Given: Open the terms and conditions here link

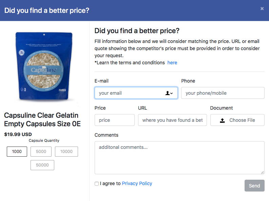Looking at the screenshot, I should [x=172, y=63].
